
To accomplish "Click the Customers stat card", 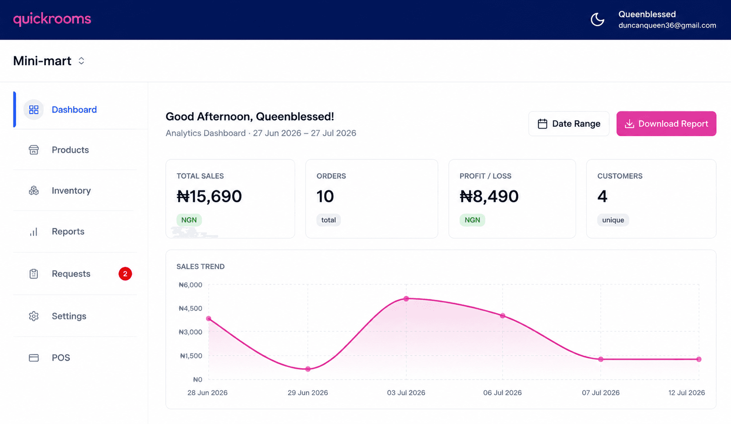I will [x=651, y=199].
